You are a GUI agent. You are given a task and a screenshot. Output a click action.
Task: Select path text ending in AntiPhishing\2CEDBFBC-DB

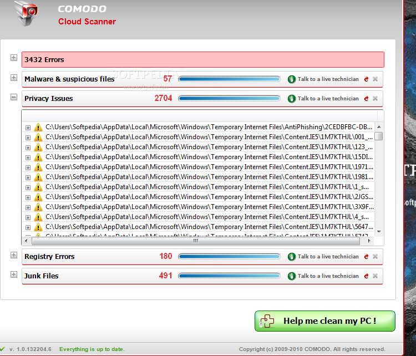pos(209,127)
